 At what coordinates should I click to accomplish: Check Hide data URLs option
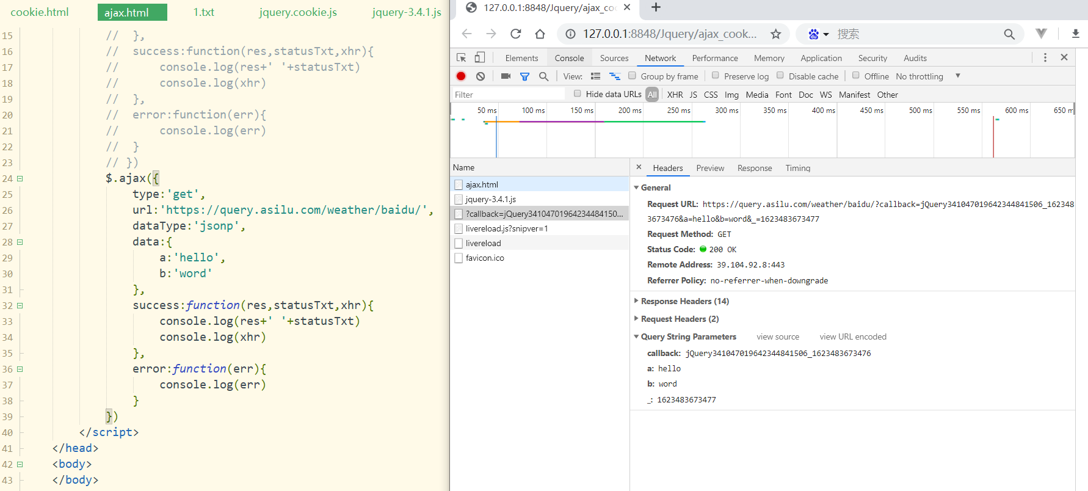578,93
